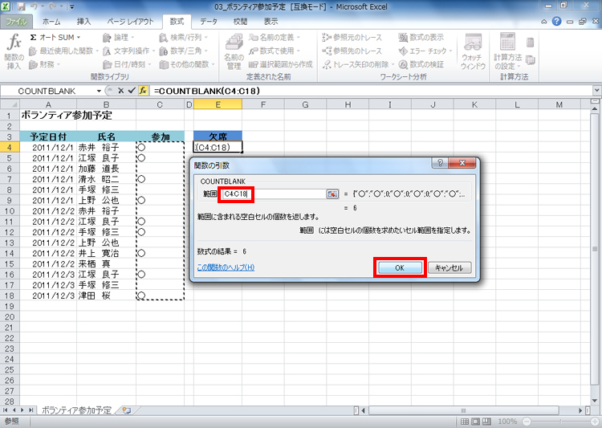602x428 pixels.
Task: Click Cancel (キャンセル) in the dialog
Action: [449, 267]
